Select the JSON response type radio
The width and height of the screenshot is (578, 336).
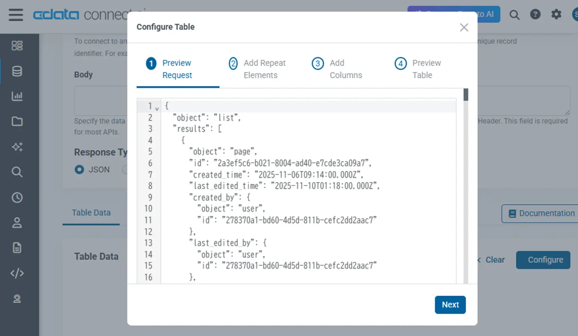coord(79,170)
